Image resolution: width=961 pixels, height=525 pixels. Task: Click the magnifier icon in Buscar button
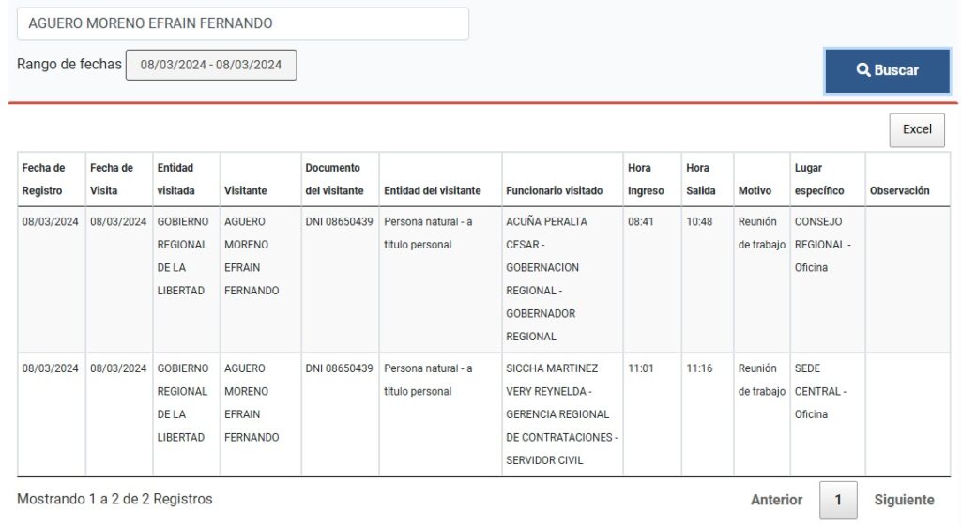coord(863,70)
